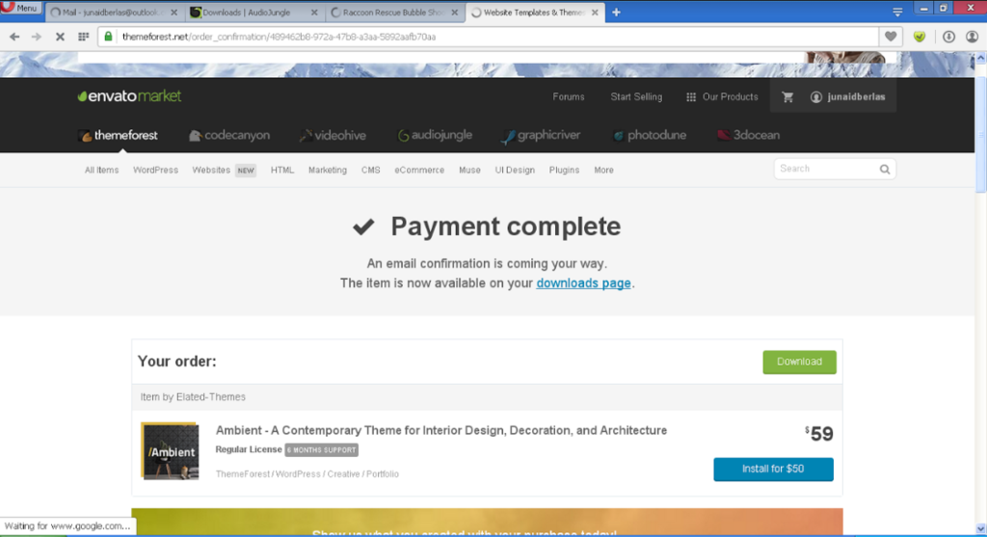The width and height of the screenshot is (987, 537).
Task: Open the Plugins category
Action: [x=564, y=170]
